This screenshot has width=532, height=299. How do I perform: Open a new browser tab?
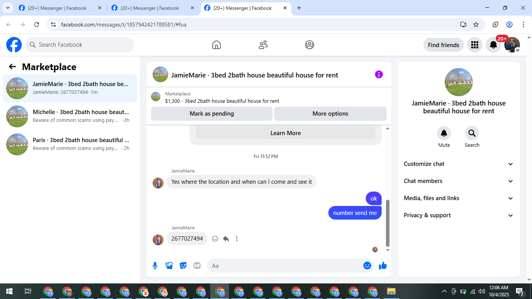click(x=299, y=8)
